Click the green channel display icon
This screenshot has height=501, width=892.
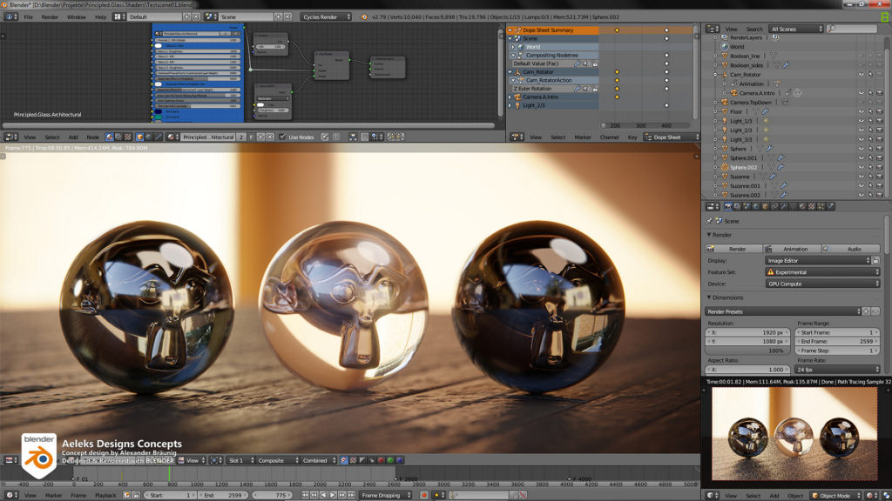[390, 460]
